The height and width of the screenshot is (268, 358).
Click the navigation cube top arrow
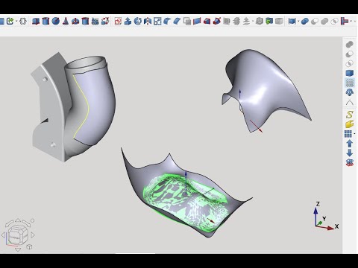[x=18, y=220]
